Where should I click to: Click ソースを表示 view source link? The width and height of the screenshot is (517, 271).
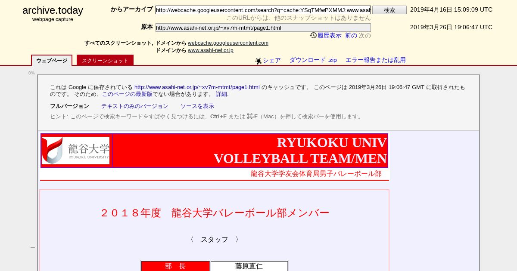click(x=197, y=106)
